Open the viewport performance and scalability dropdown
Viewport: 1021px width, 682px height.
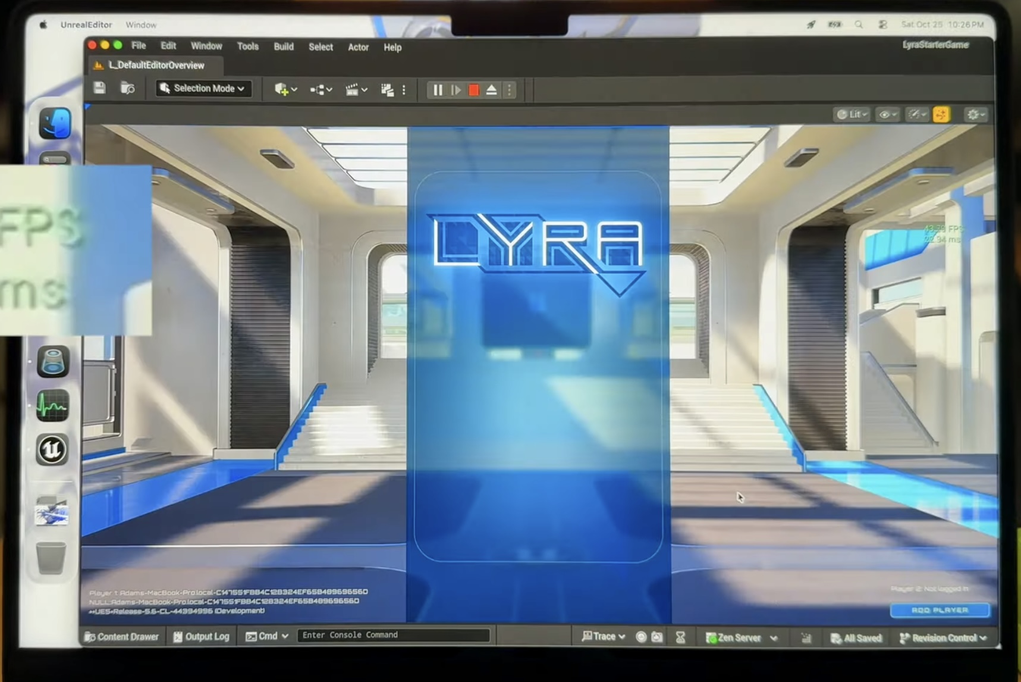[x=916, y=115]
